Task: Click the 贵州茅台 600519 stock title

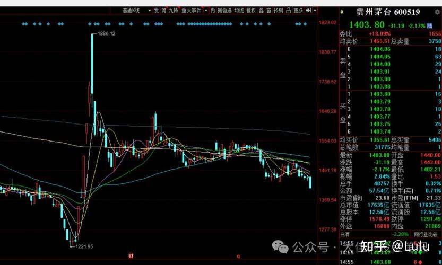Action: point(388,12)
